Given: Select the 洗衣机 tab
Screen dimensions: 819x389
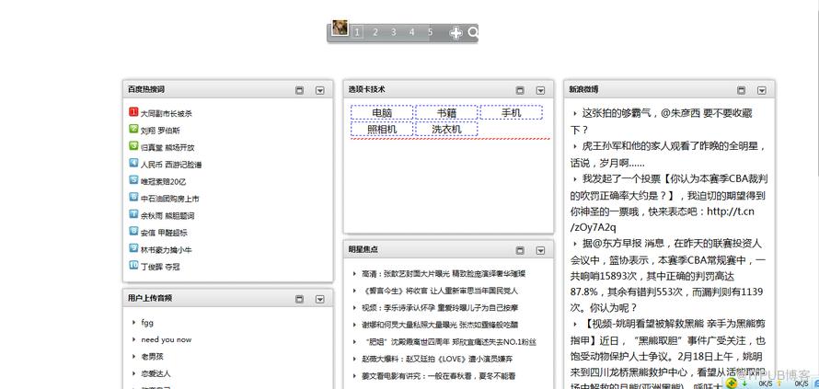Looking at the screenshot, I should pos(446,130).
